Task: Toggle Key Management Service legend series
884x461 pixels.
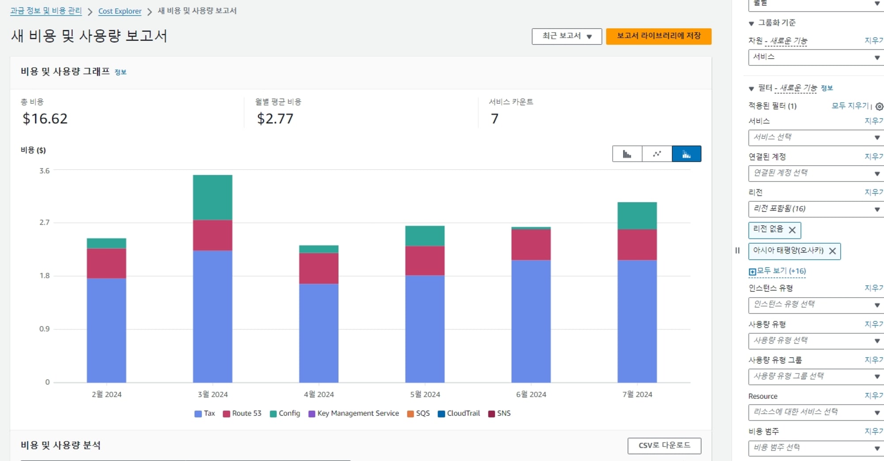Action: click(354, 413)
